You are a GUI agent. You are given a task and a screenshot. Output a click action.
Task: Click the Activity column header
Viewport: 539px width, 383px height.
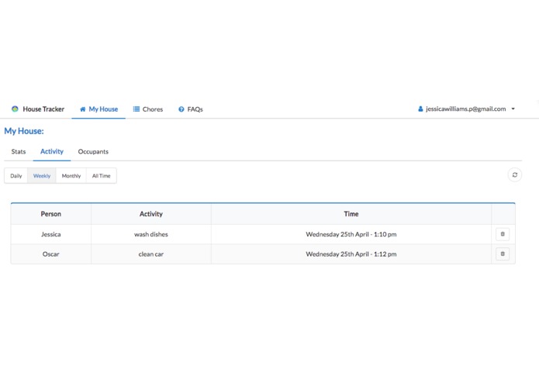click(x=151, y=214)
